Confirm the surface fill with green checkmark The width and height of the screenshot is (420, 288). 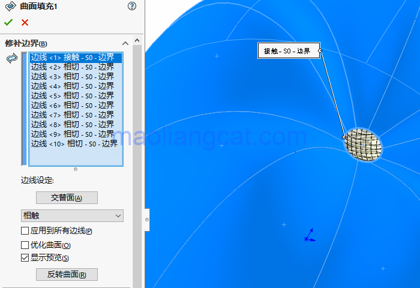point(8,23)
